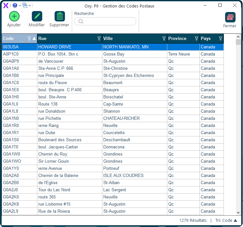
Task: Click the ISLE AUX COUDRES cell
Action: point(134,175)
